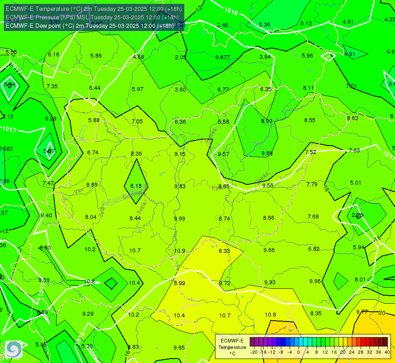Click the 6.16 dew point value
Viewport: 395px width, 363px height.
coord(54,55)
